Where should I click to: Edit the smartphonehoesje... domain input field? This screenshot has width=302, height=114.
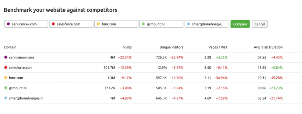[206, 24]
